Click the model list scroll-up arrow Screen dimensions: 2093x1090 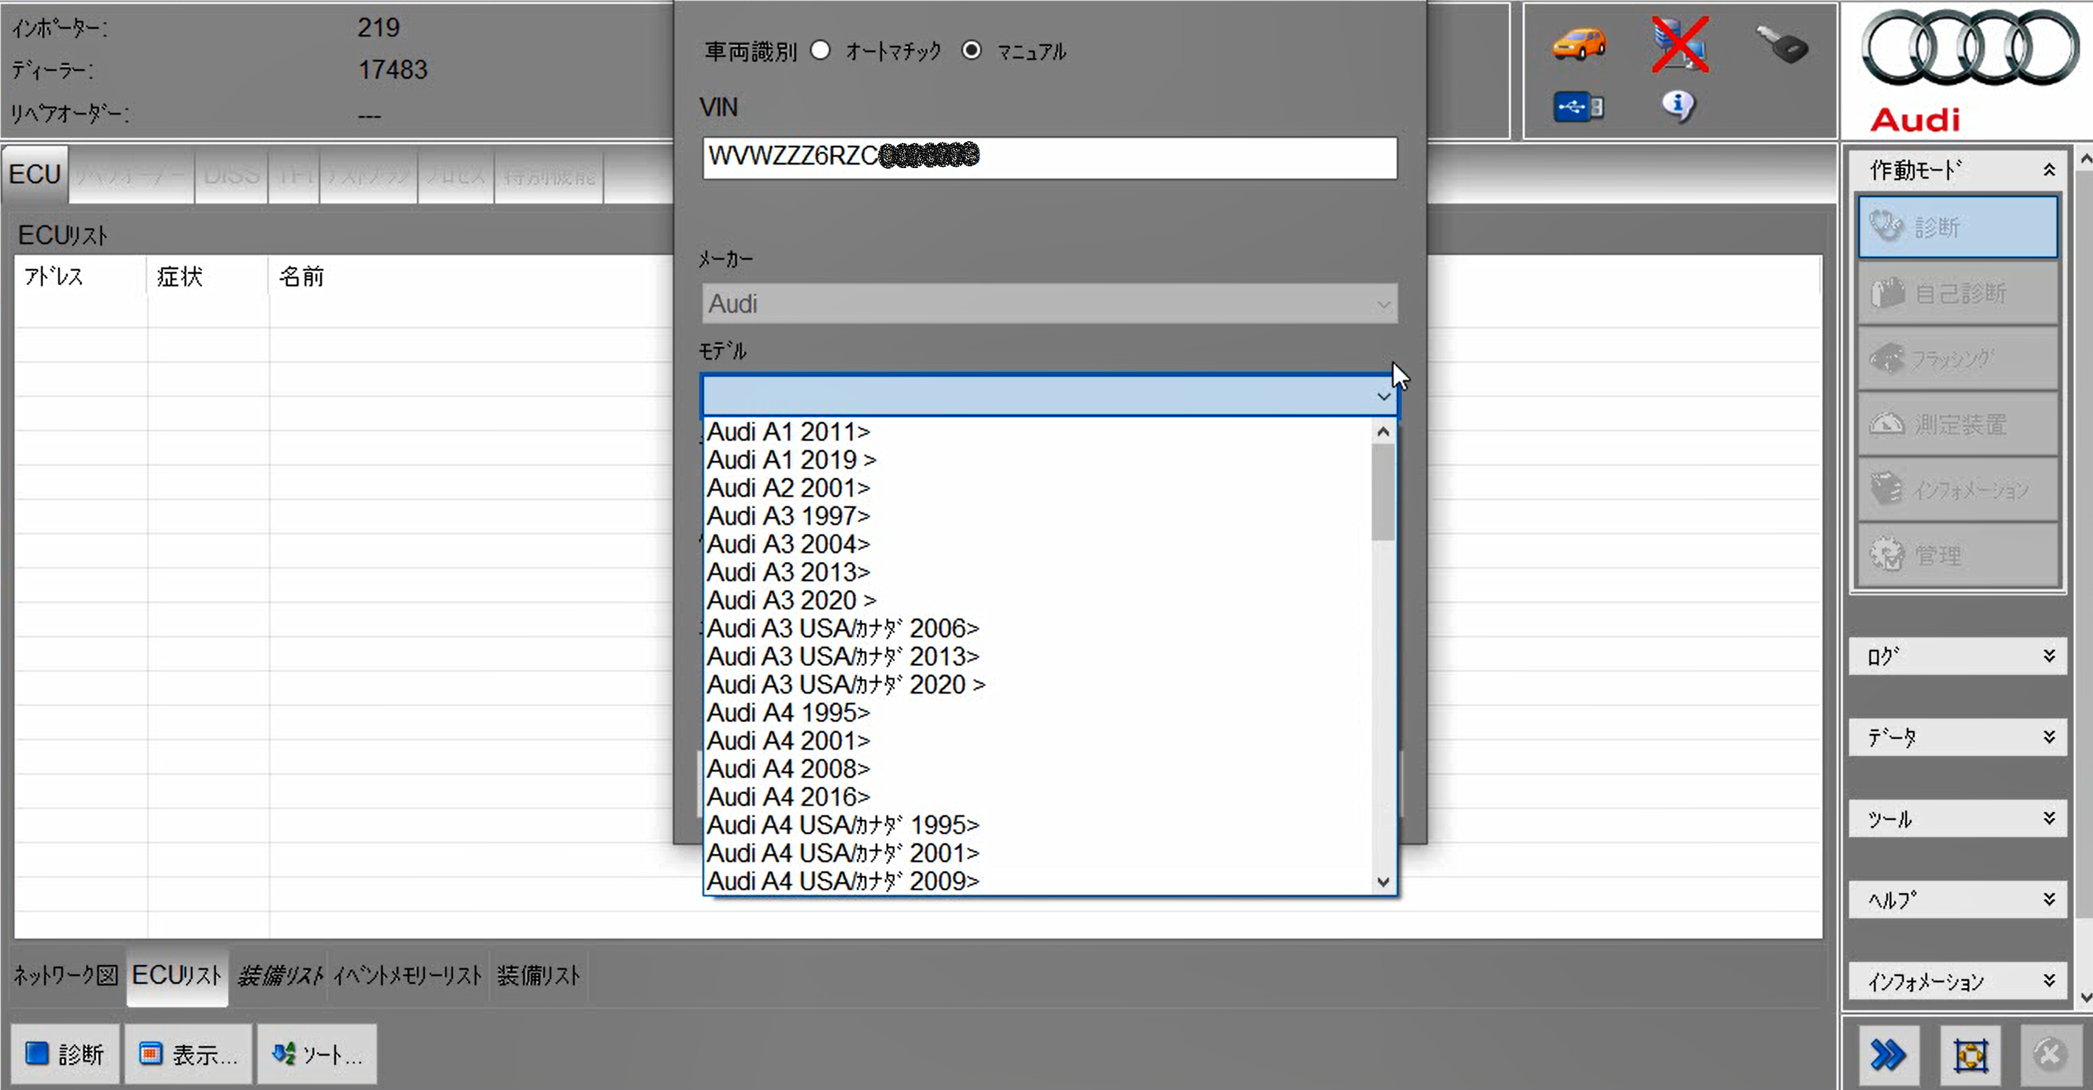pos(1383,432)
